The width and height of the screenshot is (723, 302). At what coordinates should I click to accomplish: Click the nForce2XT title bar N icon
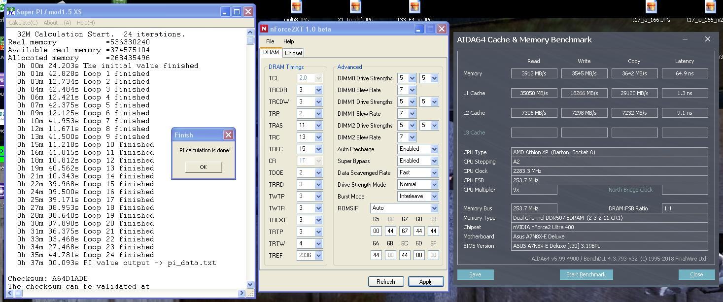265,29
